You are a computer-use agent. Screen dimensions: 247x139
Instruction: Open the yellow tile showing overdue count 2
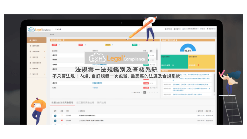tap(201, 62)
